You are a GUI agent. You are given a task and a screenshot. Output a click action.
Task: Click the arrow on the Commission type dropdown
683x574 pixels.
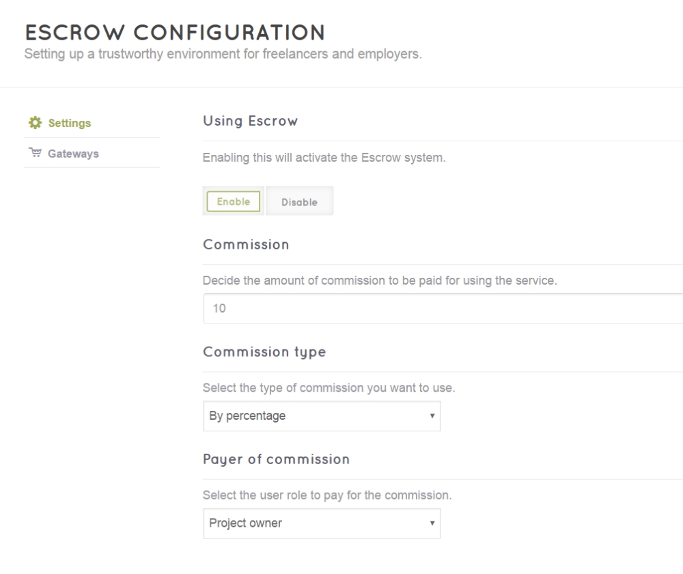[432, 416]
